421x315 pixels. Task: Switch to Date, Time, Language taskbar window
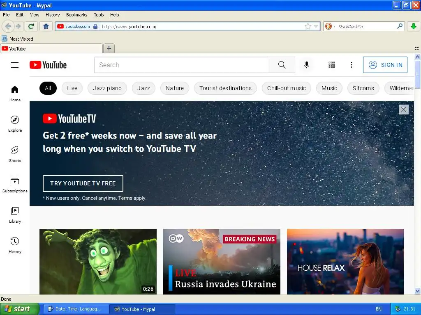pos(76,309)
